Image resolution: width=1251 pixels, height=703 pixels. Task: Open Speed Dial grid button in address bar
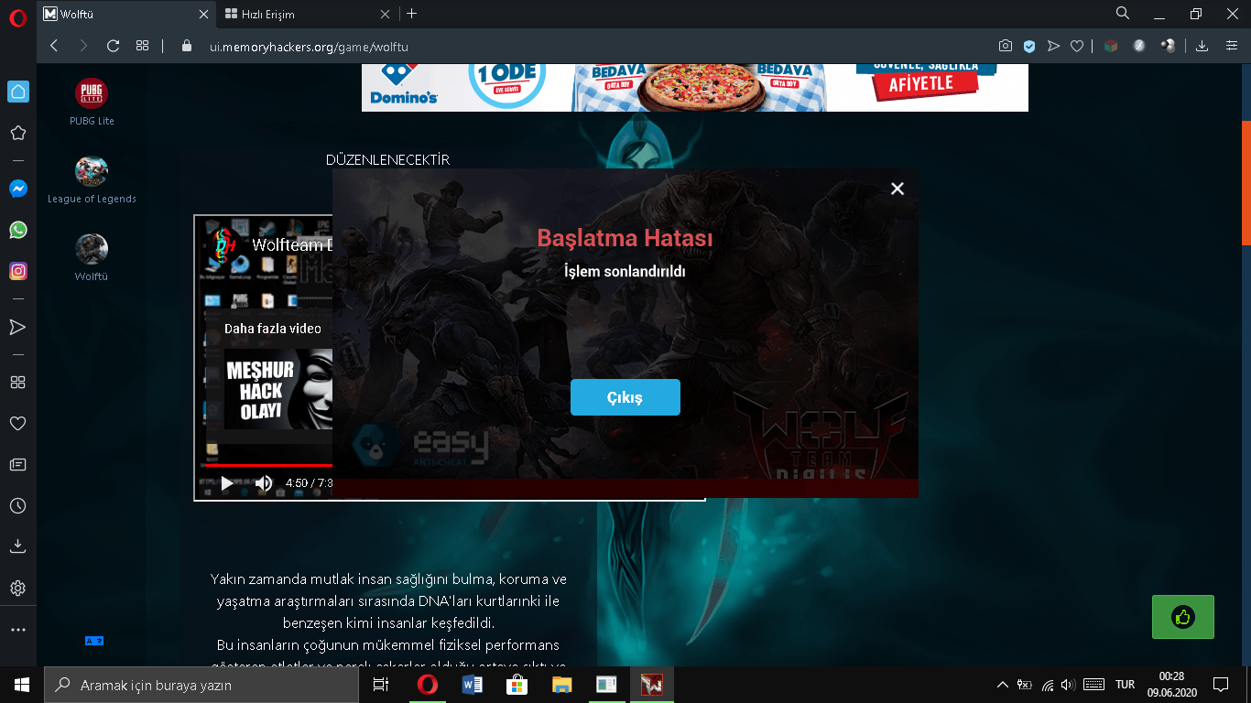(142, 46)
